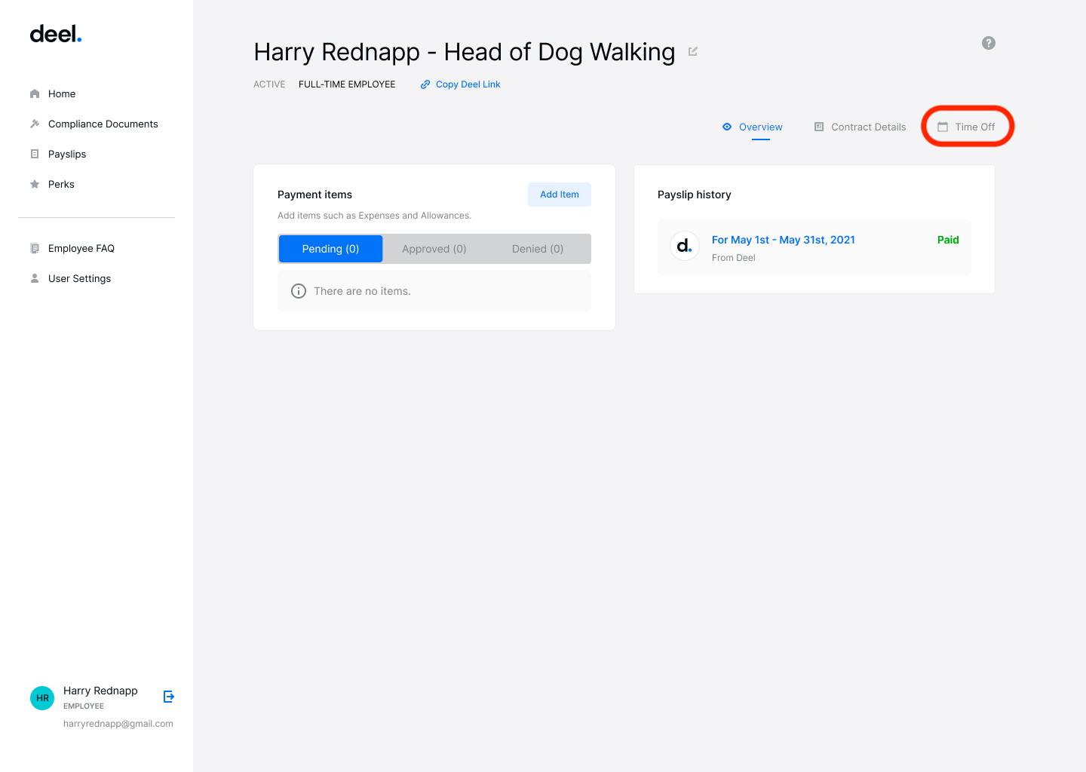The width and height of the screenshot is (1086, 772).
Task: Click the Employee FAQ icon
Action: point(35,248)
